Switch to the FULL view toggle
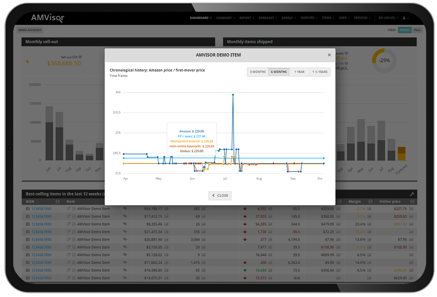Image resolution: width=437 pixels, height=297 pixels. click(417, 30)
